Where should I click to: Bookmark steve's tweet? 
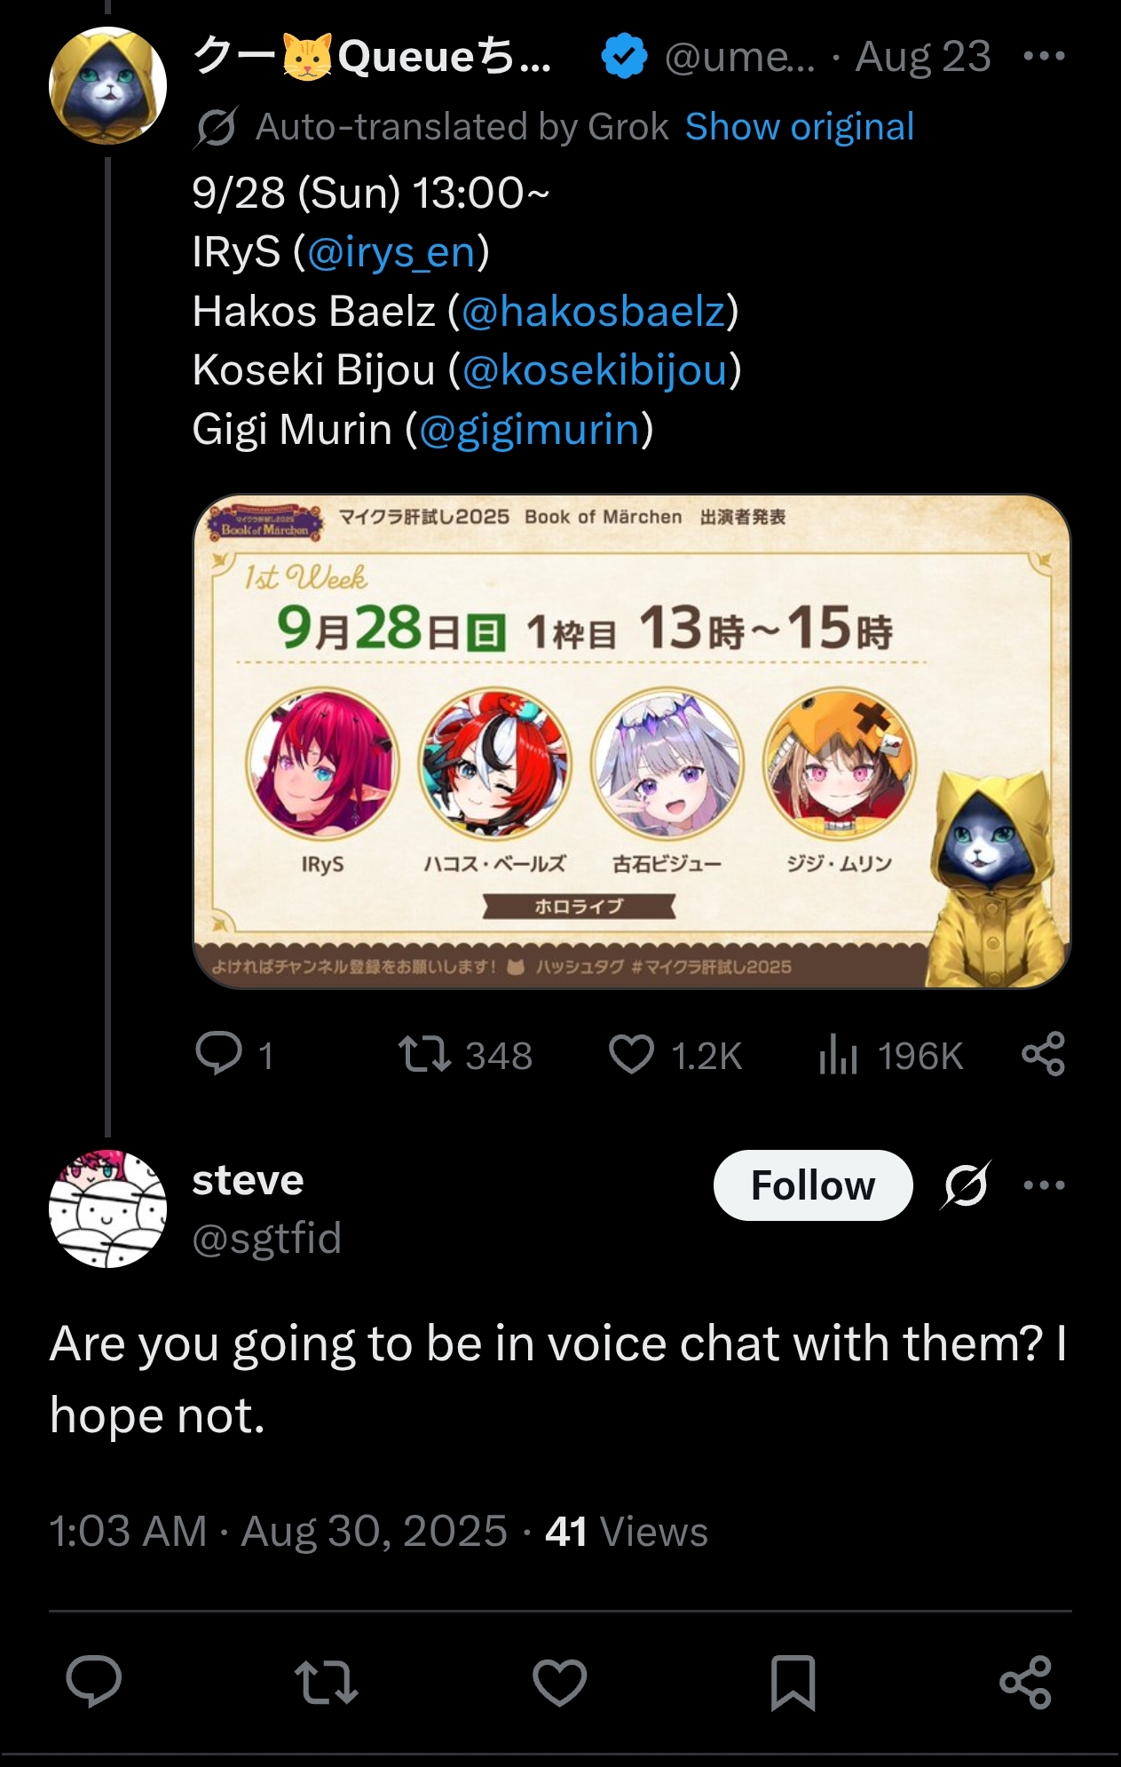coord(793,1682)
